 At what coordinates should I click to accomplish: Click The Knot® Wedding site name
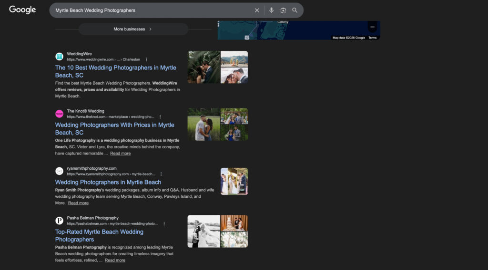tap(86, 111)
